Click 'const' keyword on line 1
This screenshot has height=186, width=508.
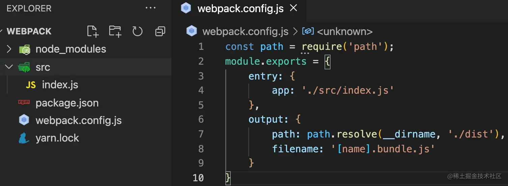[x=239, y=46]
